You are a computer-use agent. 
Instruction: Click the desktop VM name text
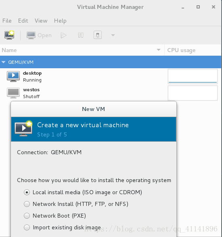(32, 73)
